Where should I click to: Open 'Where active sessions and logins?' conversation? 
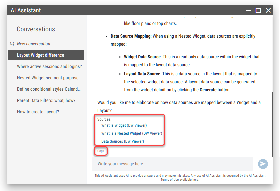[49, 66]
